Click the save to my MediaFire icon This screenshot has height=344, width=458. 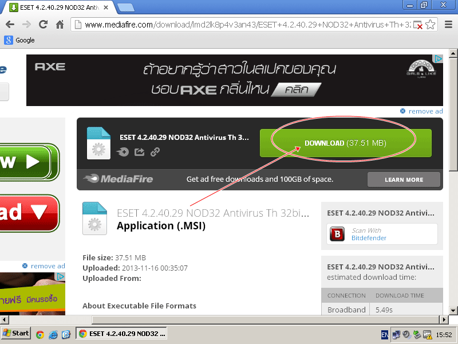point(123,152)
